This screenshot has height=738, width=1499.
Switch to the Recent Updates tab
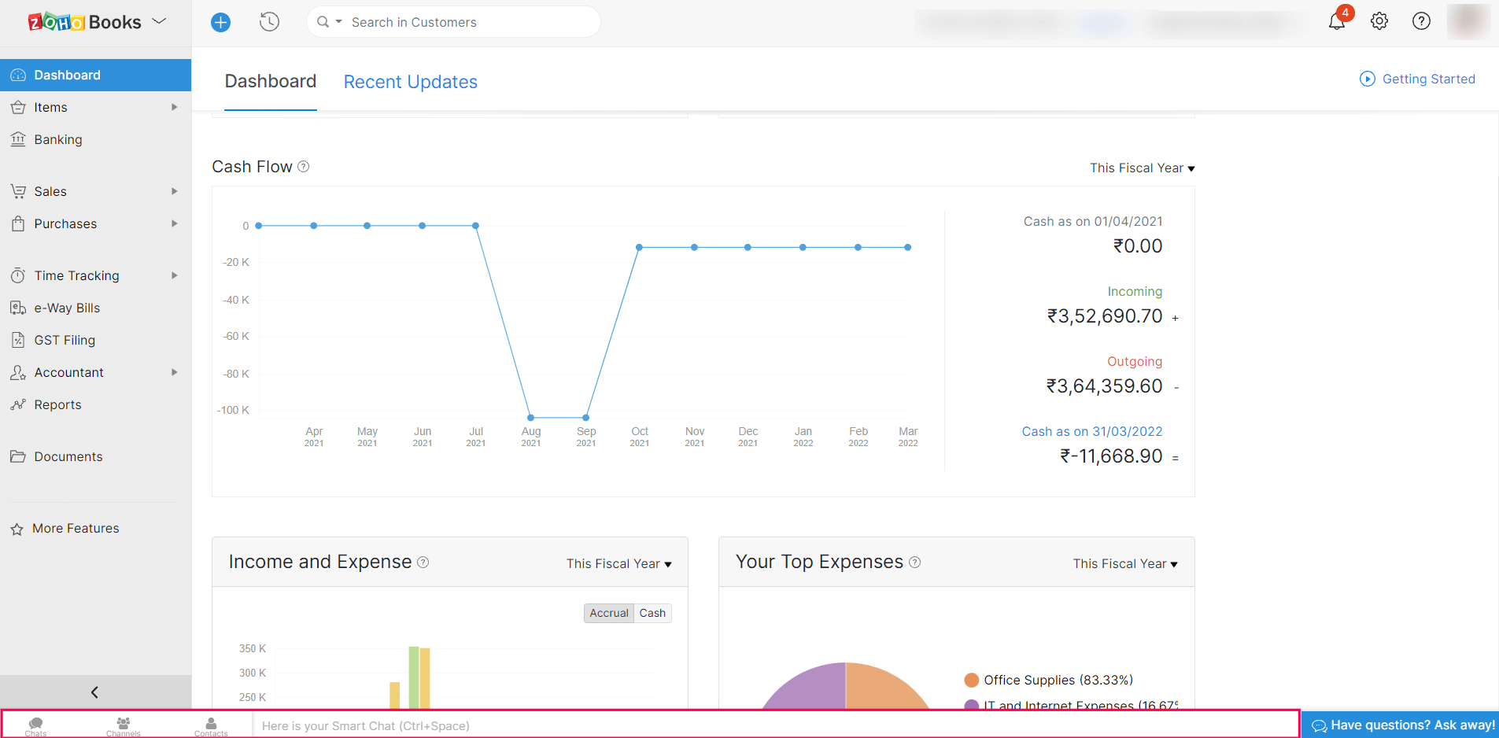pos(410,82)
